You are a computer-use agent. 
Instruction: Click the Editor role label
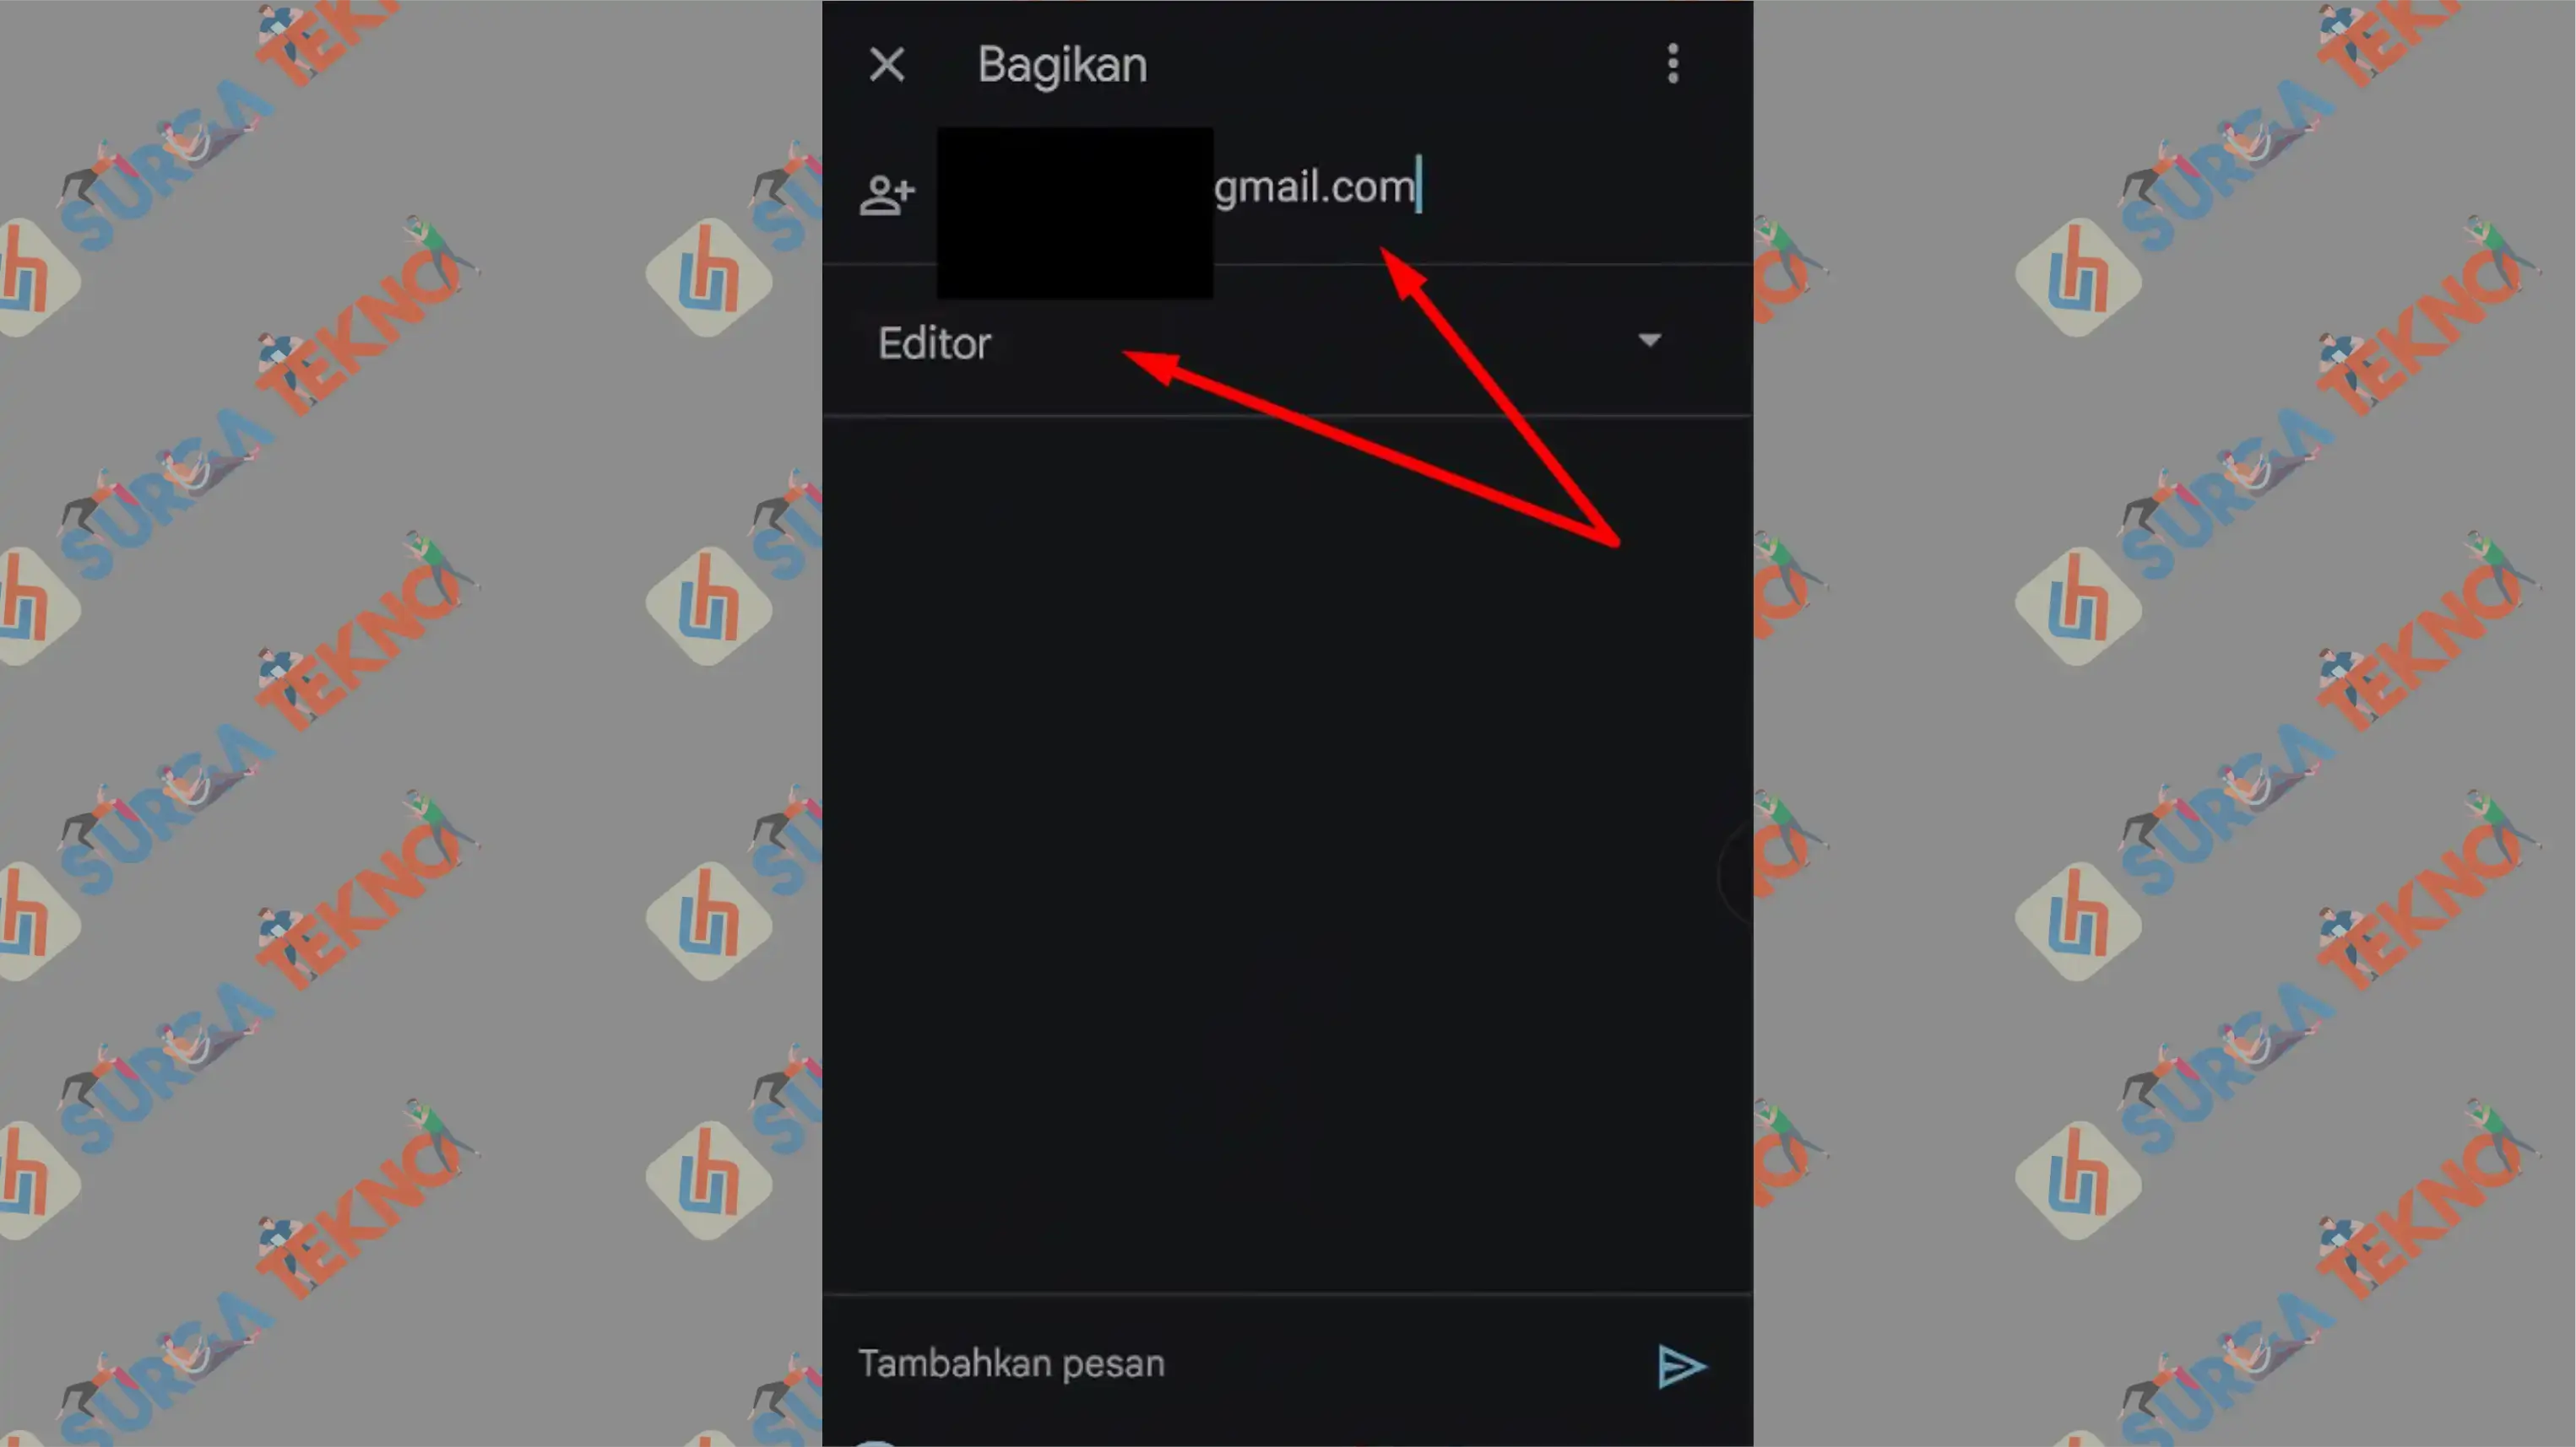934,343
